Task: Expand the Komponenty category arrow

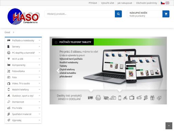Action: (x=39, y=65)
